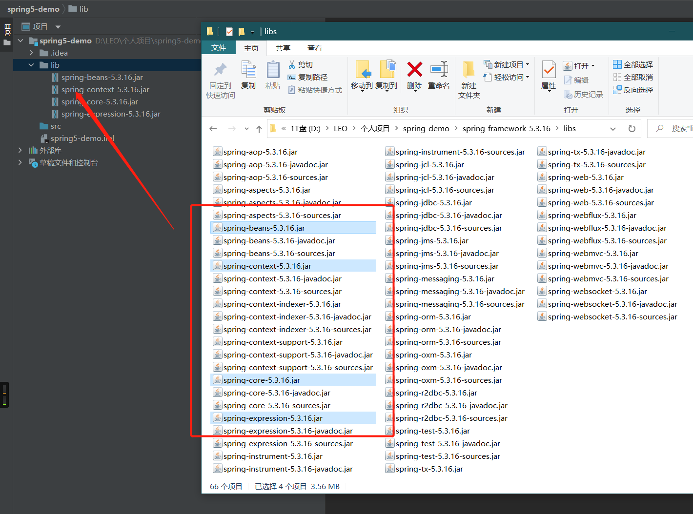Select spring-context-5.3.16.jar in project tree

[105, 90]
